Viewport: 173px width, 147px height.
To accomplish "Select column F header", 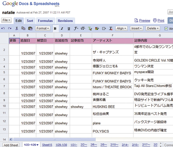I will point(112,35).
